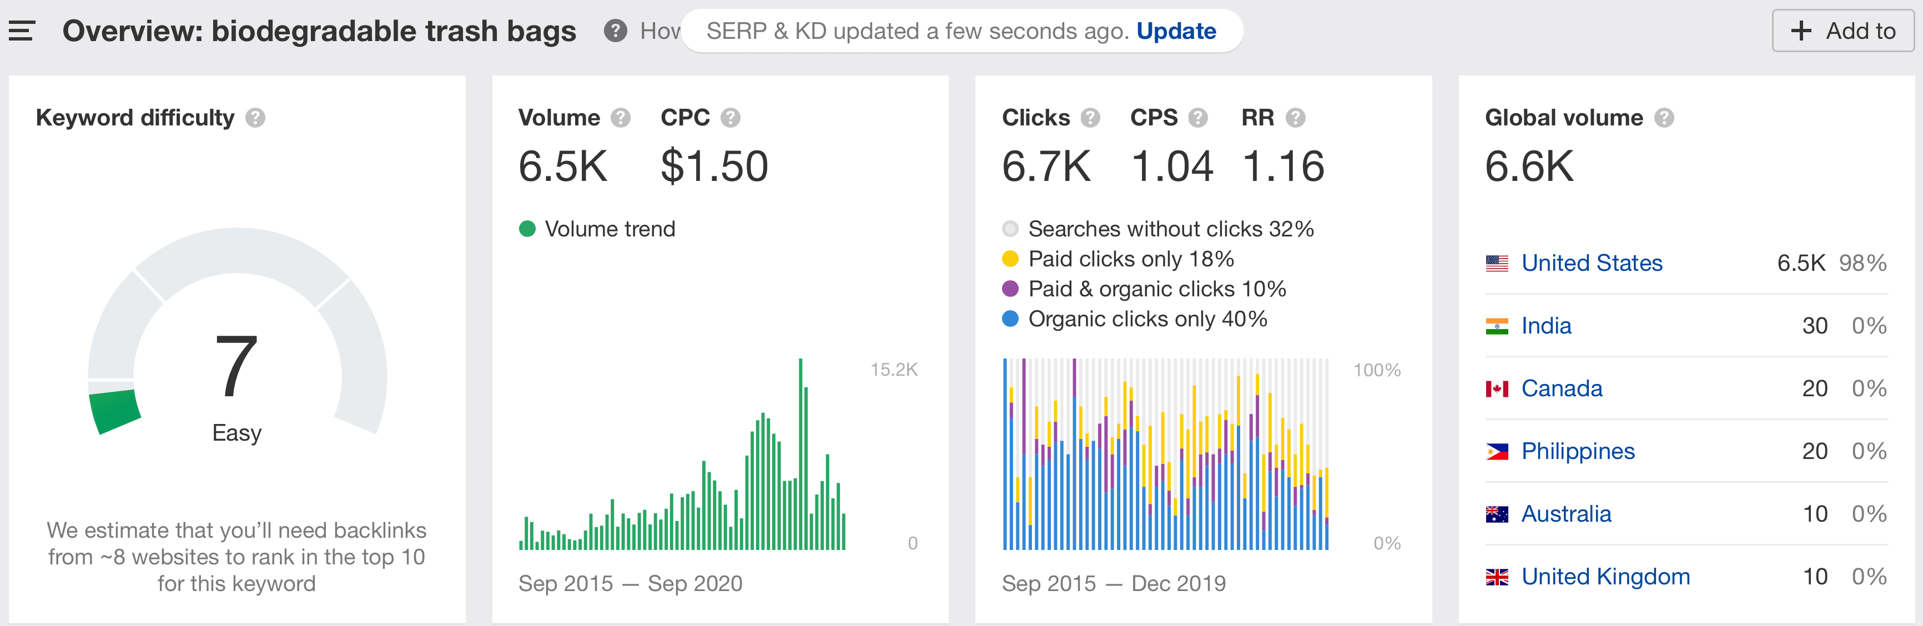Click the Global volume help icon
The image size is (1923, 626).
(x=1664, y=118)
